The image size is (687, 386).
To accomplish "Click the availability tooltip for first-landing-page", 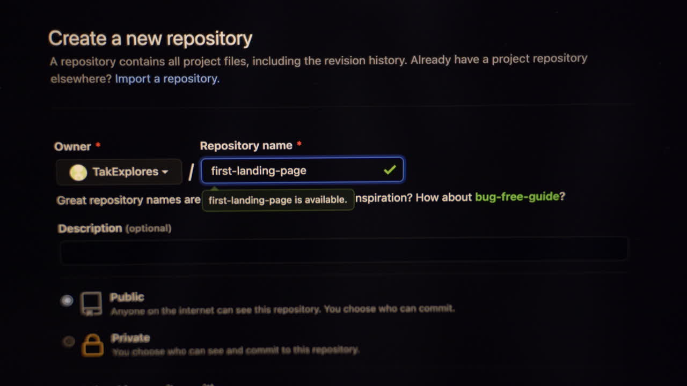I will coord(278,199).
